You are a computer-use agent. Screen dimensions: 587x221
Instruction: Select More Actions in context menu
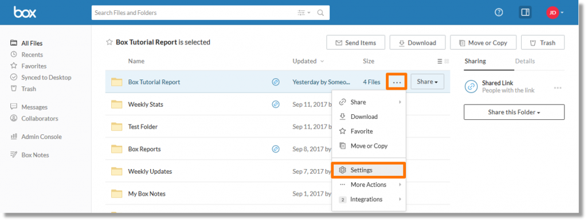(369, 185)
